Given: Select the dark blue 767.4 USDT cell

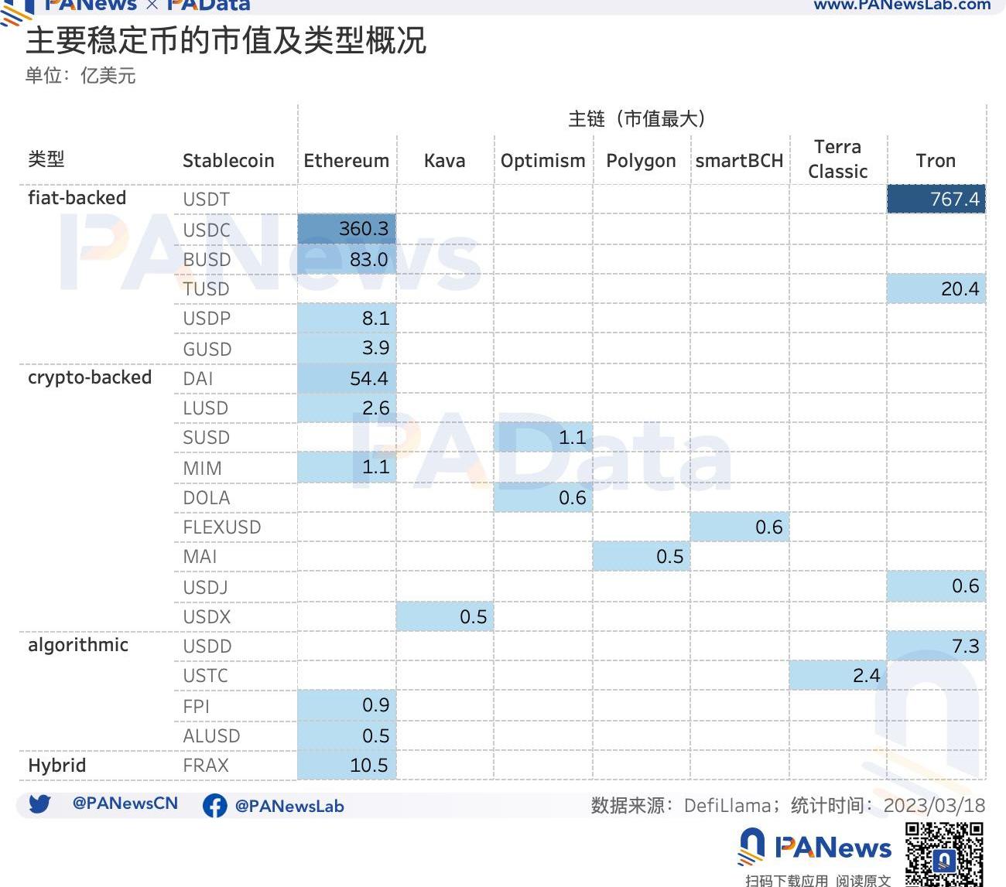Looking at the screenshot, I should 936,200.
